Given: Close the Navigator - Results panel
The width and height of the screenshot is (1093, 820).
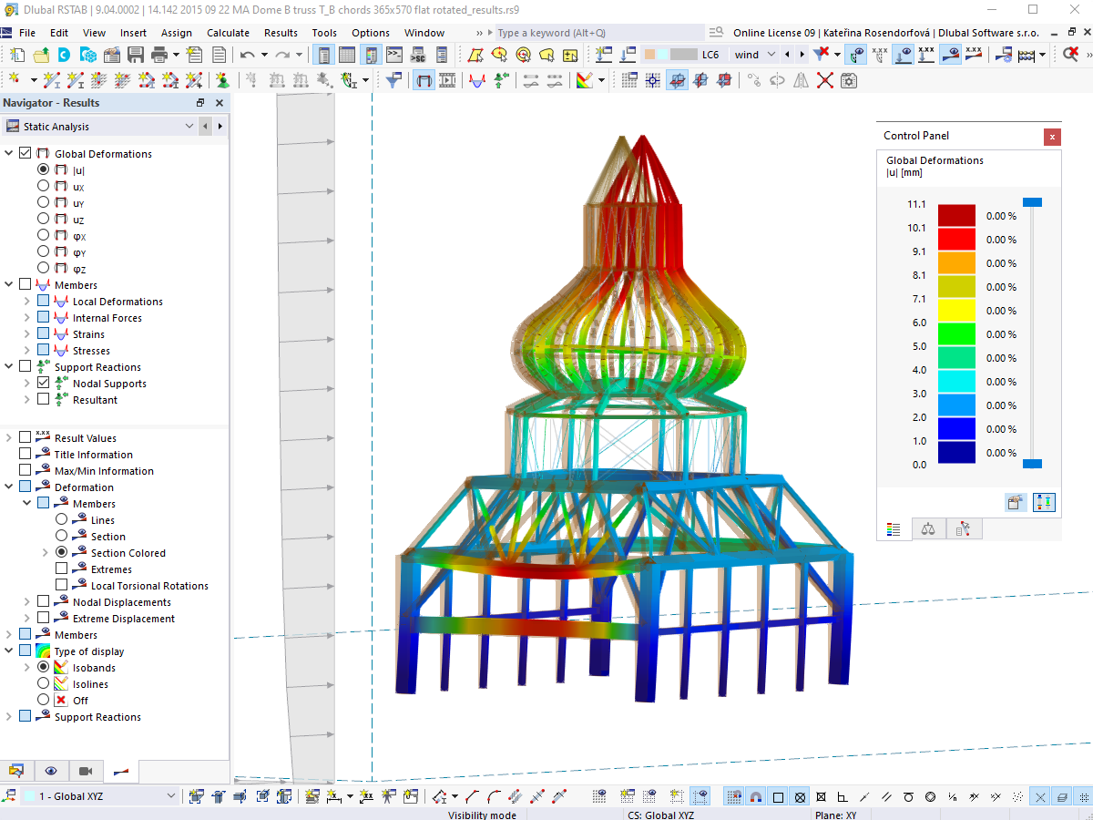Looking at the screenshot, I should pyautogui.click(x=220, y=103).
